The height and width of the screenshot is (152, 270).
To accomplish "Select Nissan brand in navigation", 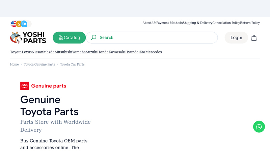I will pos(37,52).
